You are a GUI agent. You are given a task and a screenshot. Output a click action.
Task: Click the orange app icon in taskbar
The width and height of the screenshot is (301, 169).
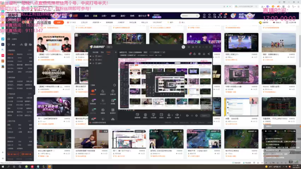[x=50, y=167]
